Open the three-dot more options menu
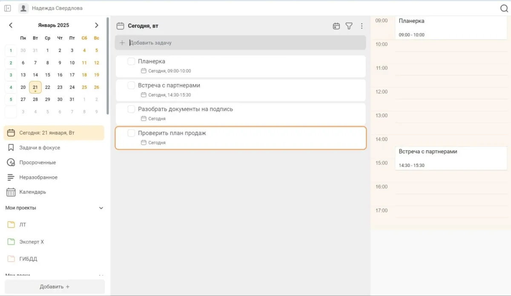The image size is (511, 296). 362,26
